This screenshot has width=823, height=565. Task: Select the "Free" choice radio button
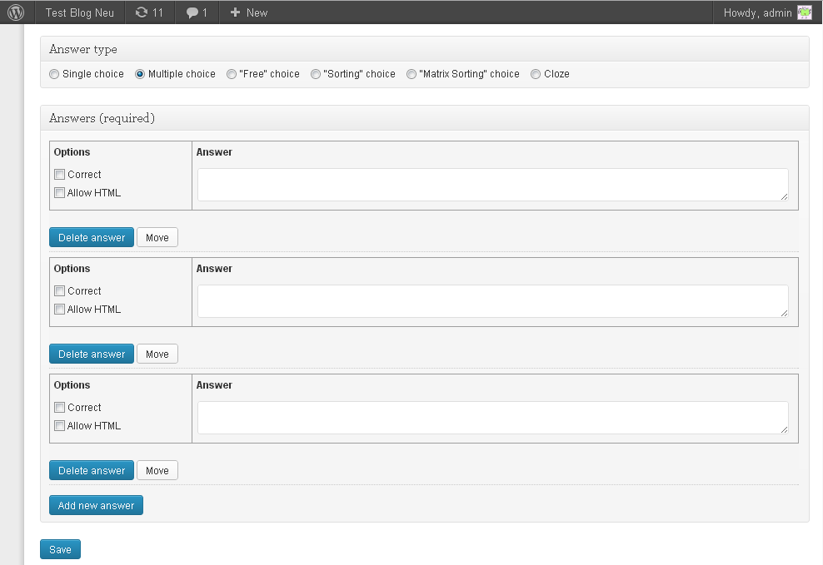click(232, 74)
